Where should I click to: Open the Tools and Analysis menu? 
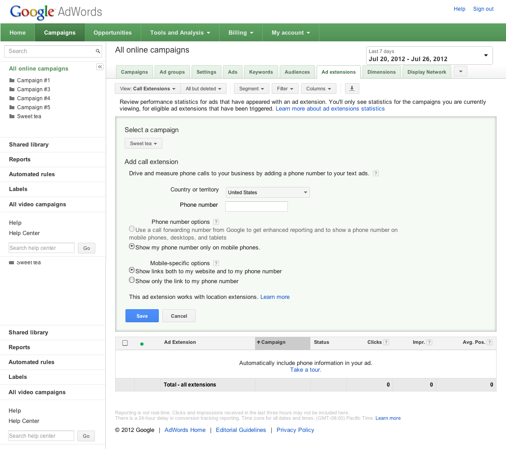pyautogui.click(x=180, y=33)
